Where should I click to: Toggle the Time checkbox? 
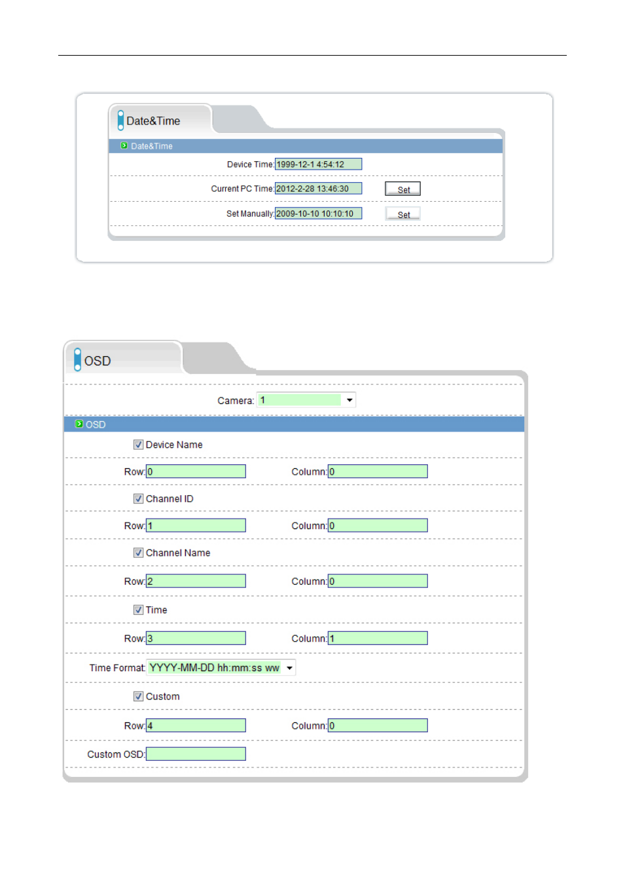[138, 610]
